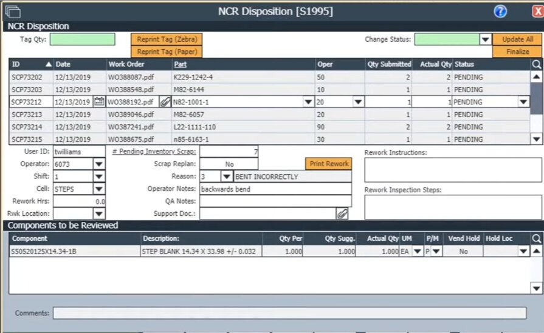The height and width of the screenshot is (333, 544).
Task: Open Hold Loc dropdown in component row
Action: coord(523,251)
